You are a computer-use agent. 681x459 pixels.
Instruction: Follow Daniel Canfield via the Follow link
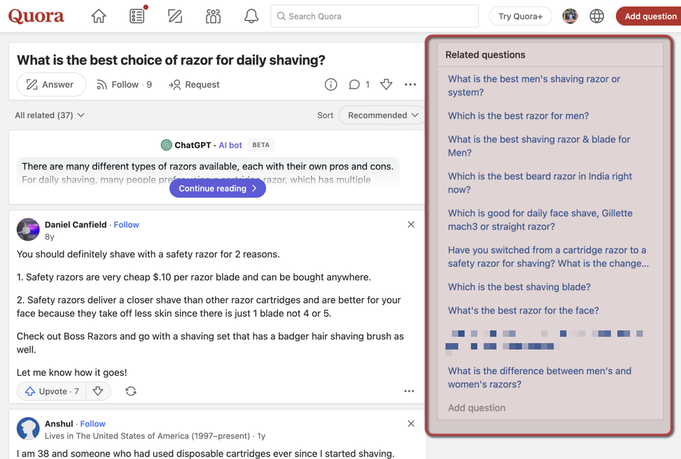126,224
